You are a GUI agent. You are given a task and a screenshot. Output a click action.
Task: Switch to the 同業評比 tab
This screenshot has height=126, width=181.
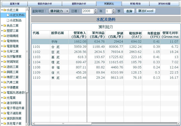109,4
